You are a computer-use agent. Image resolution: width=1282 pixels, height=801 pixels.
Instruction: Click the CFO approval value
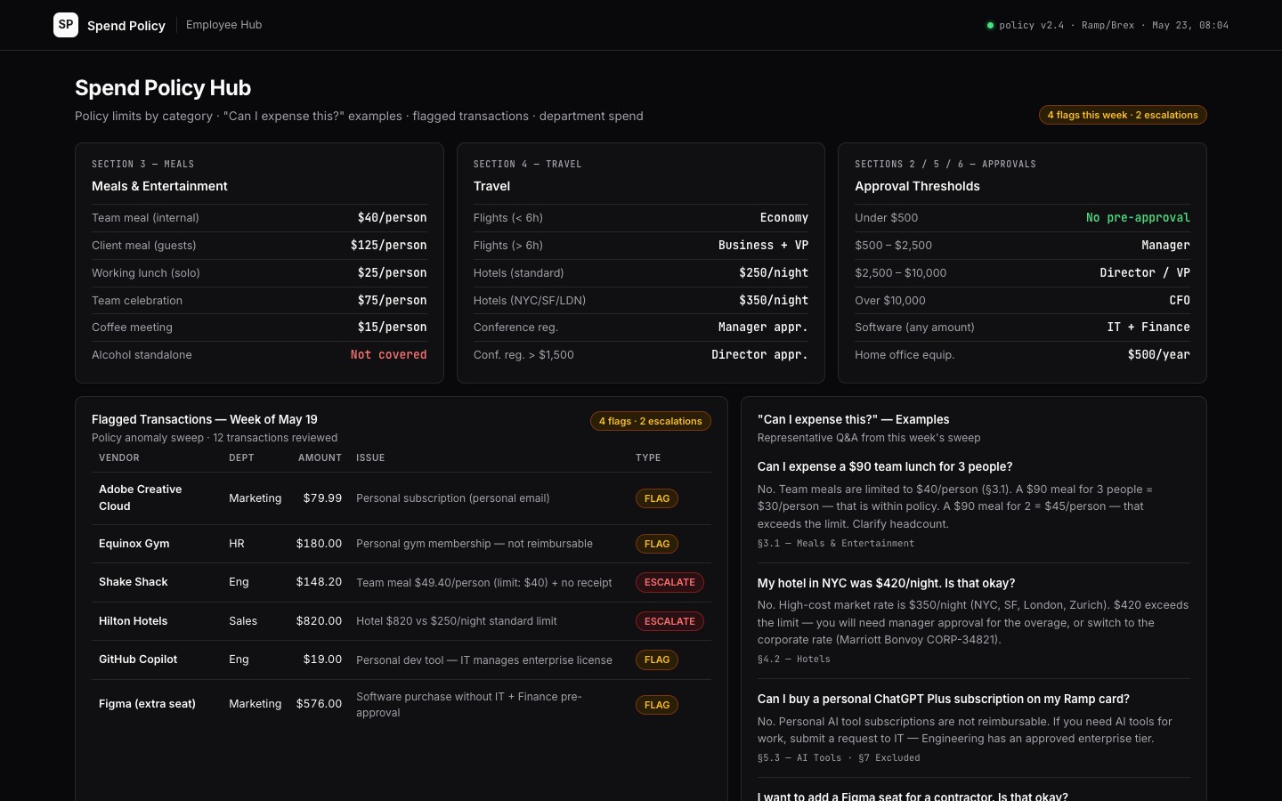coord(1180,301)
